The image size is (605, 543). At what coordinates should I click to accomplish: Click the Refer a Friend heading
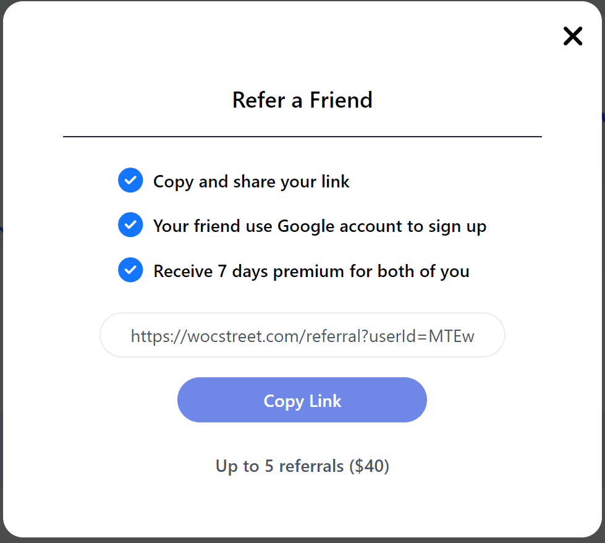click(x=303, y=100)
